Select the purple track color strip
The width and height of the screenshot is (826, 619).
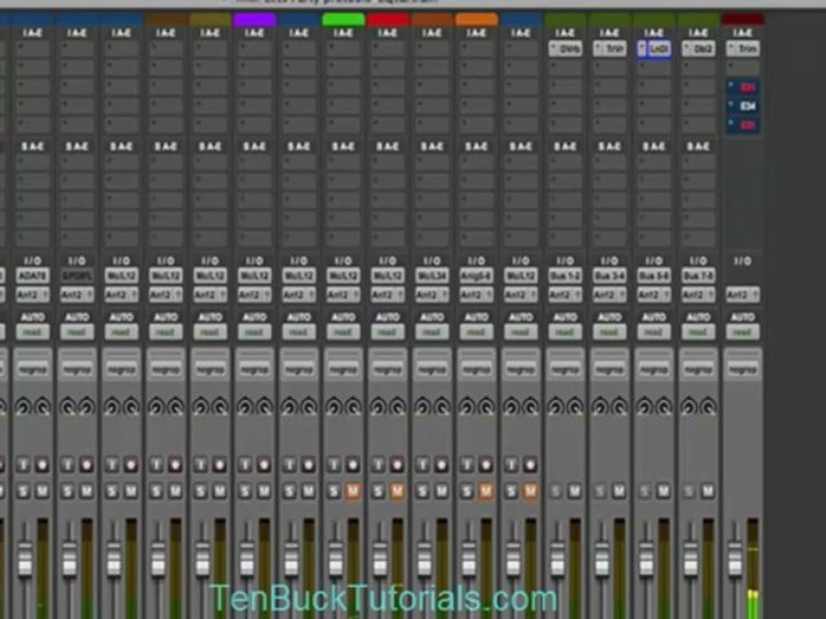click(x=255, y=20)
